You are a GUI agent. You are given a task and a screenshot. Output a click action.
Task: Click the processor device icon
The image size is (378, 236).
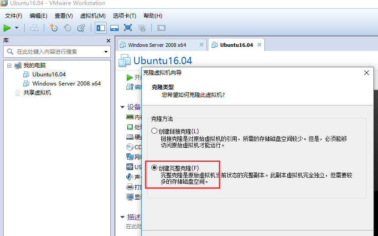[x=130, y=127]
